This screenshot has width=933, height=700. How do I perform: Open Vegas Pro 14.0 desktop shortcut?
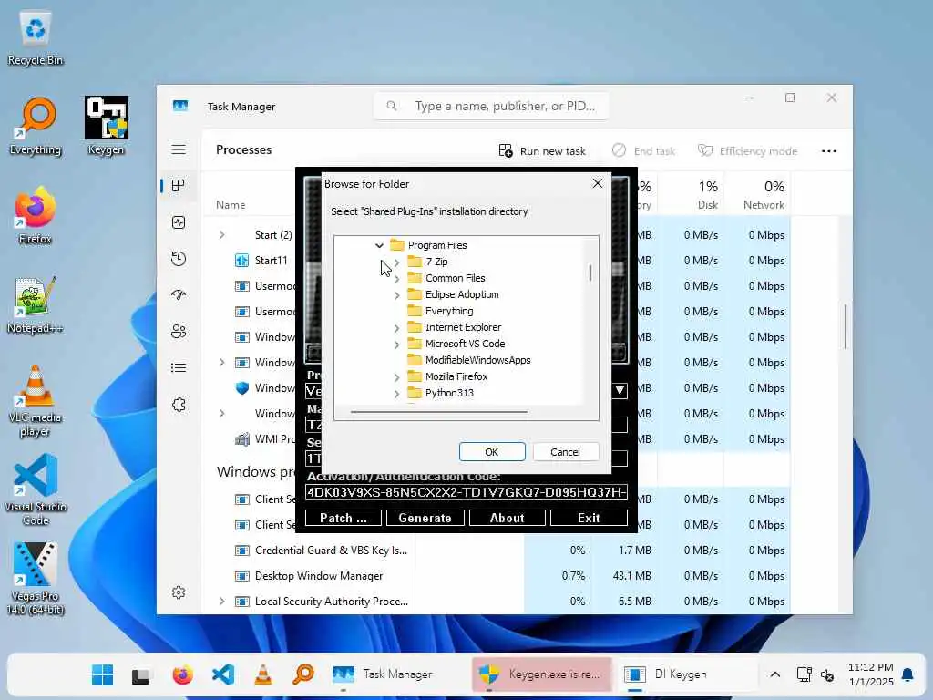point(36,579)
